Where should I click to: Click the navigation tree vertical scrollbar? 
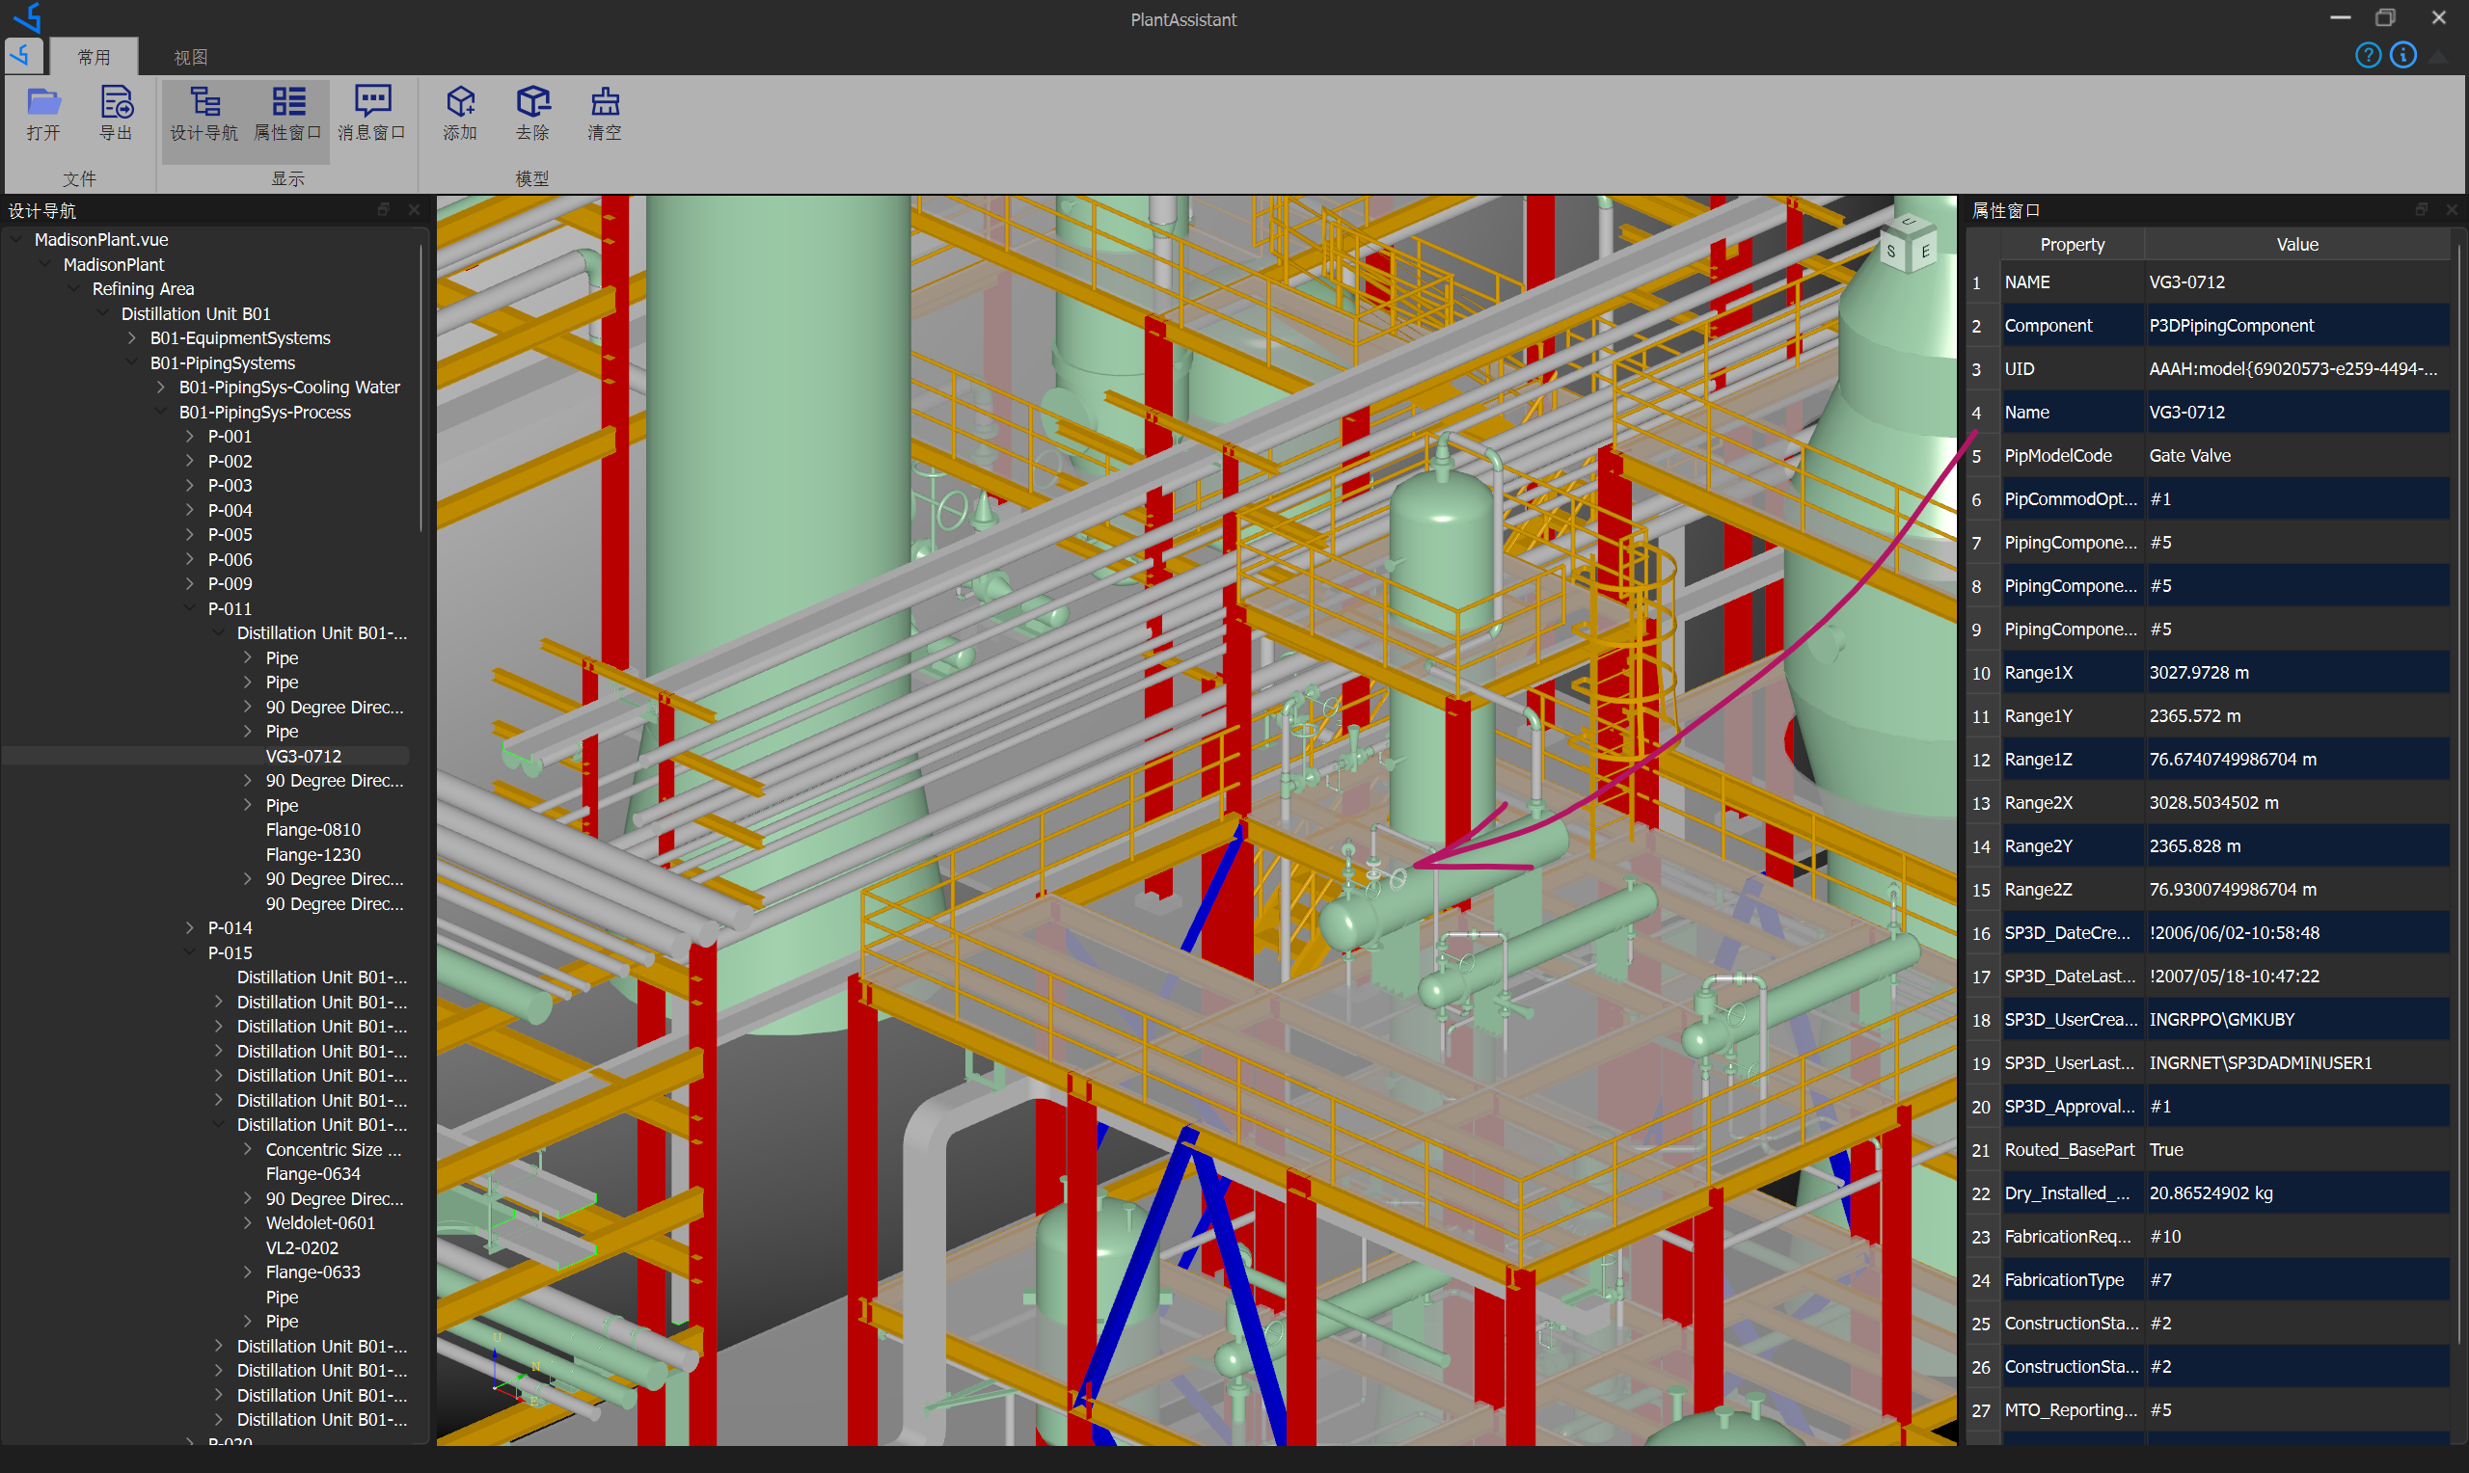pyautogui.click(x=421, y=388)
